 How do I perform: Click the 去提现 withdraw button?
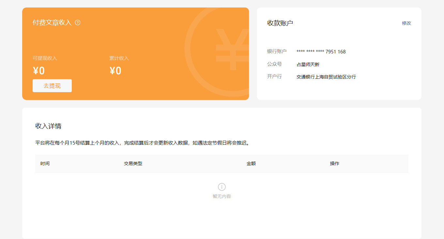click(52, 86)
